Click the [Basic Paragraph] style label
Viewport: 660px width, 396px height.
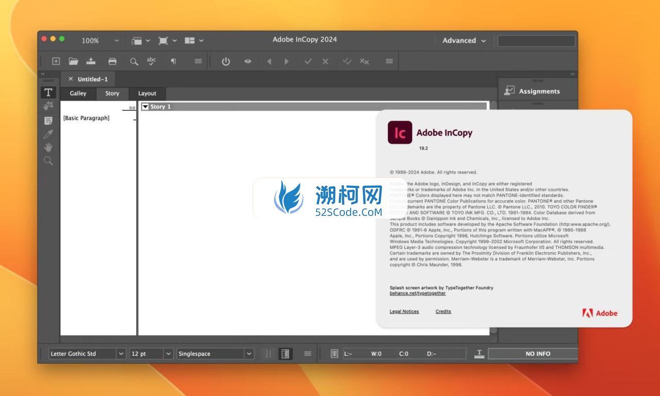click(x=86, y=118)
